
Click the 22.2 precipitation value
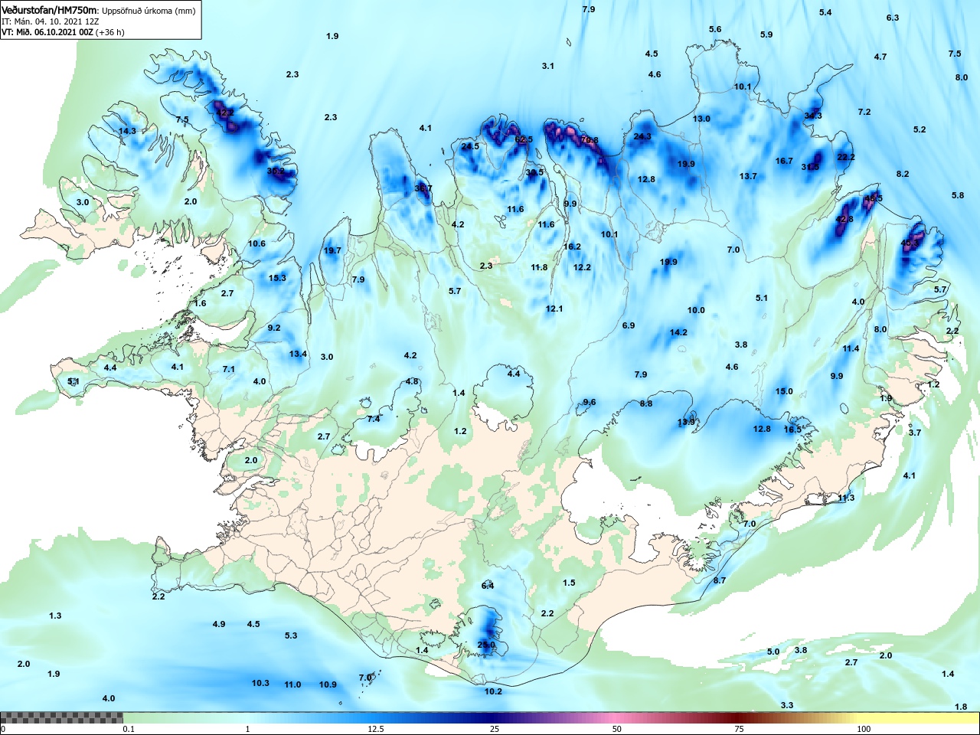(846, 157)
